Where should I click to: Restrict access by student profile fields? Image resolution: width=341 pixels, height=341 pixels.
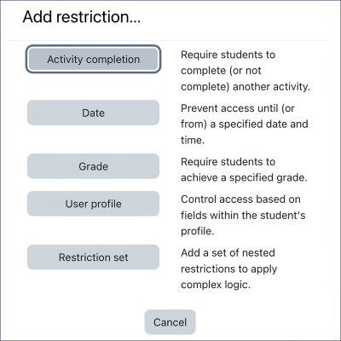(x=93, y=204)
